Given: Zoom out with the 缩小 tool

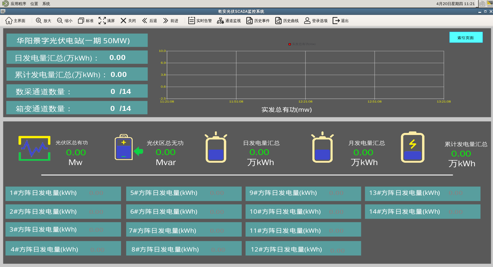Looking at the screenshot, I should (x=65, y=21).
